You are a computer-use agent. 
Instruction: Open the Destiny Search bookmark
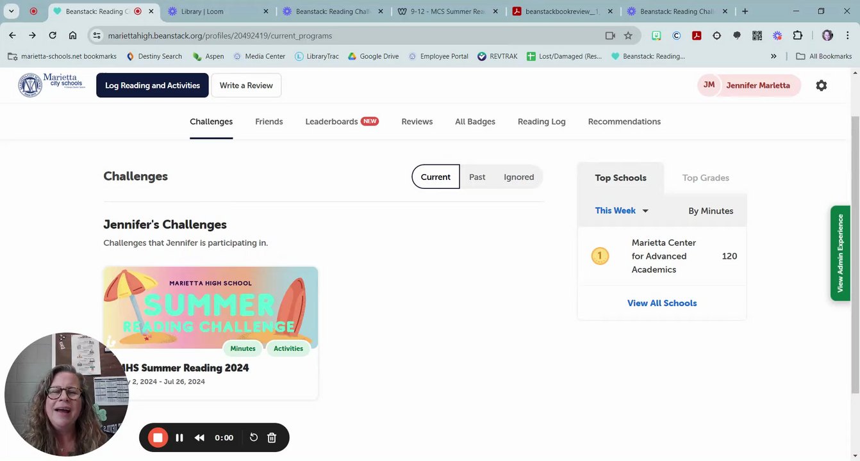pyautogui.click(x=154, y=56)
